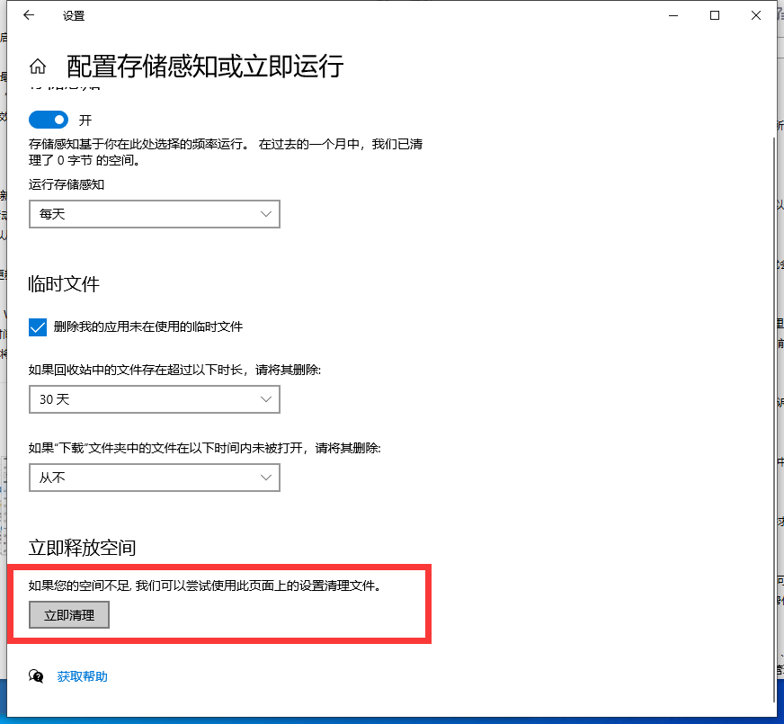Click the 临时文件 section heading
This screenshot has width=784, height=724.
(64, 284)
